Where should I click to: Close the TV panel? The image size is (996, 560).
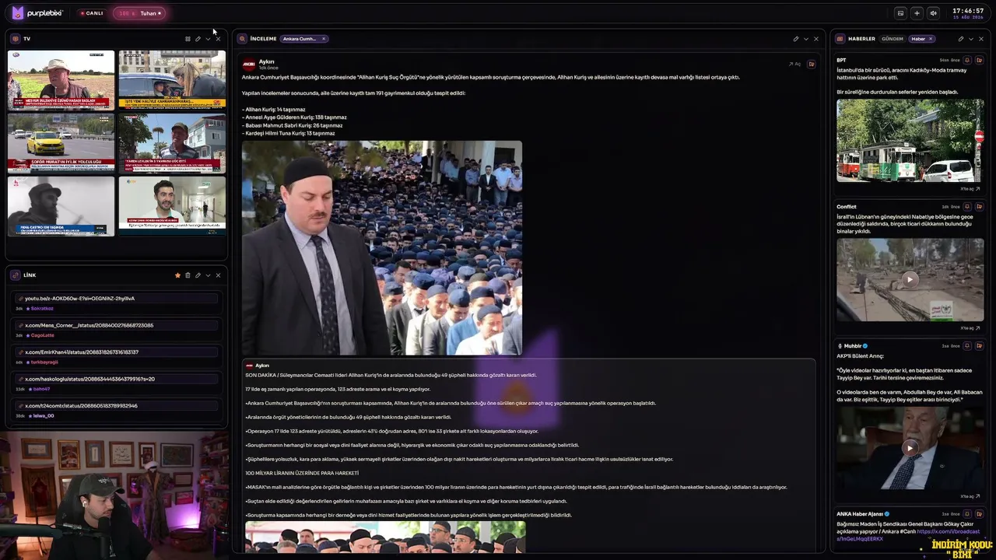(x=218, y=39)
